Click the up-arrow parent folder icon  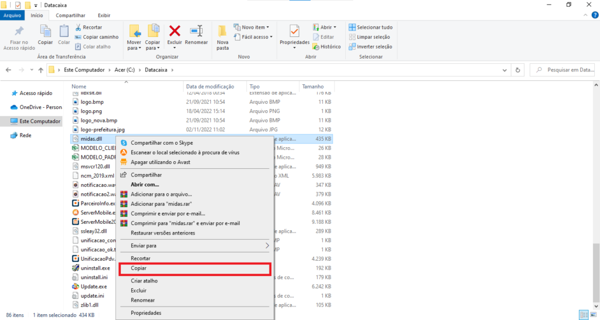[40, 70]
